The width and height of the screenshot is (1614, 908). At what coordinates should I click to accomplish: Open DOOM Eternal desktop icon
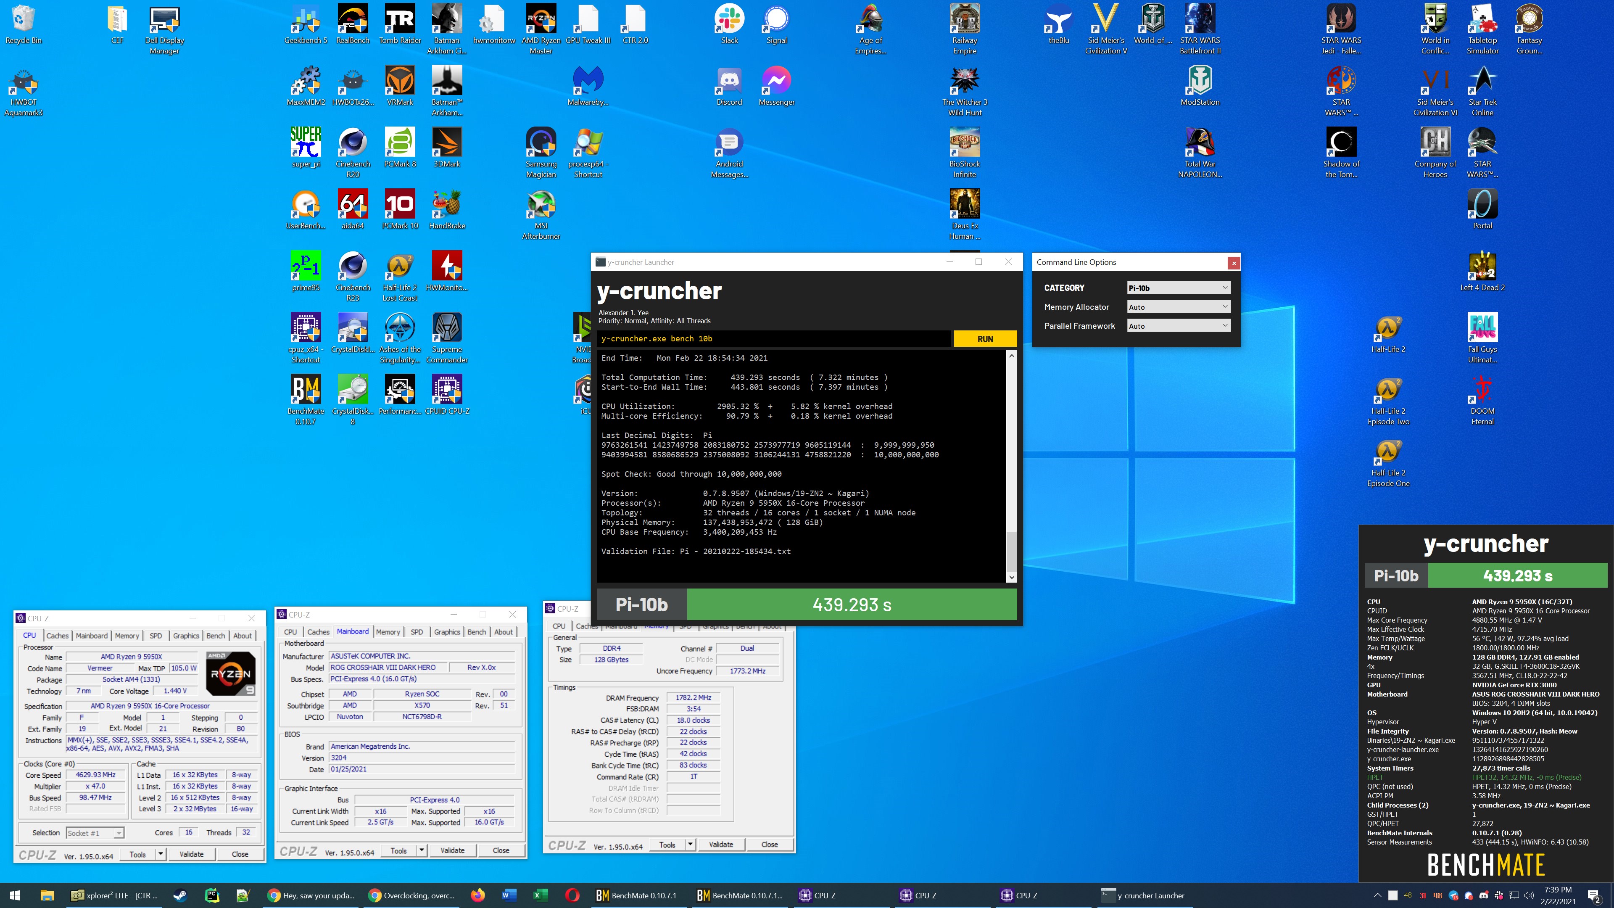pos(1482,400)
